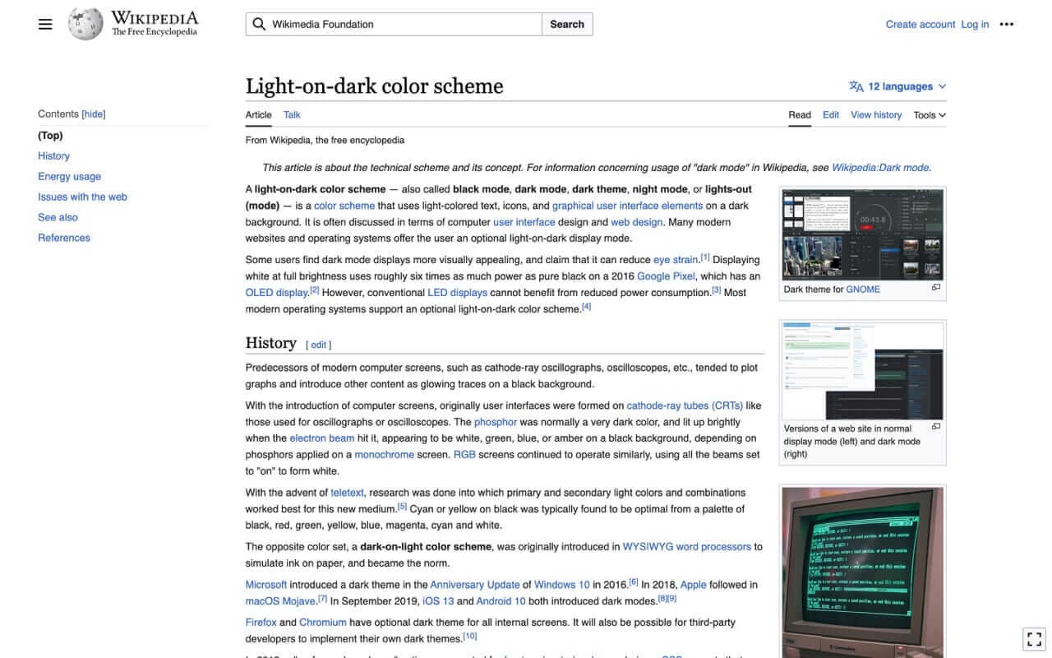Go to Issues with the web section
This screenshot has width=1052, height=658.
coord(82,197)
